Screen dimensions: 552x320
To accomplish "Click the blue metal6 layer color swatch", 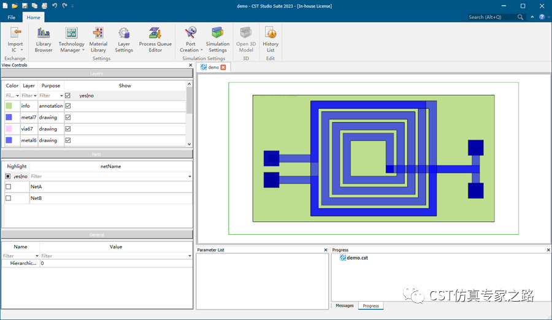I will click(x=9, y=140).
